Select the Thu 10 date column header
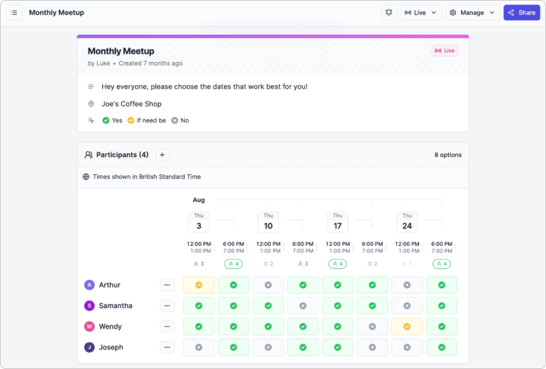 pos(268,222)
